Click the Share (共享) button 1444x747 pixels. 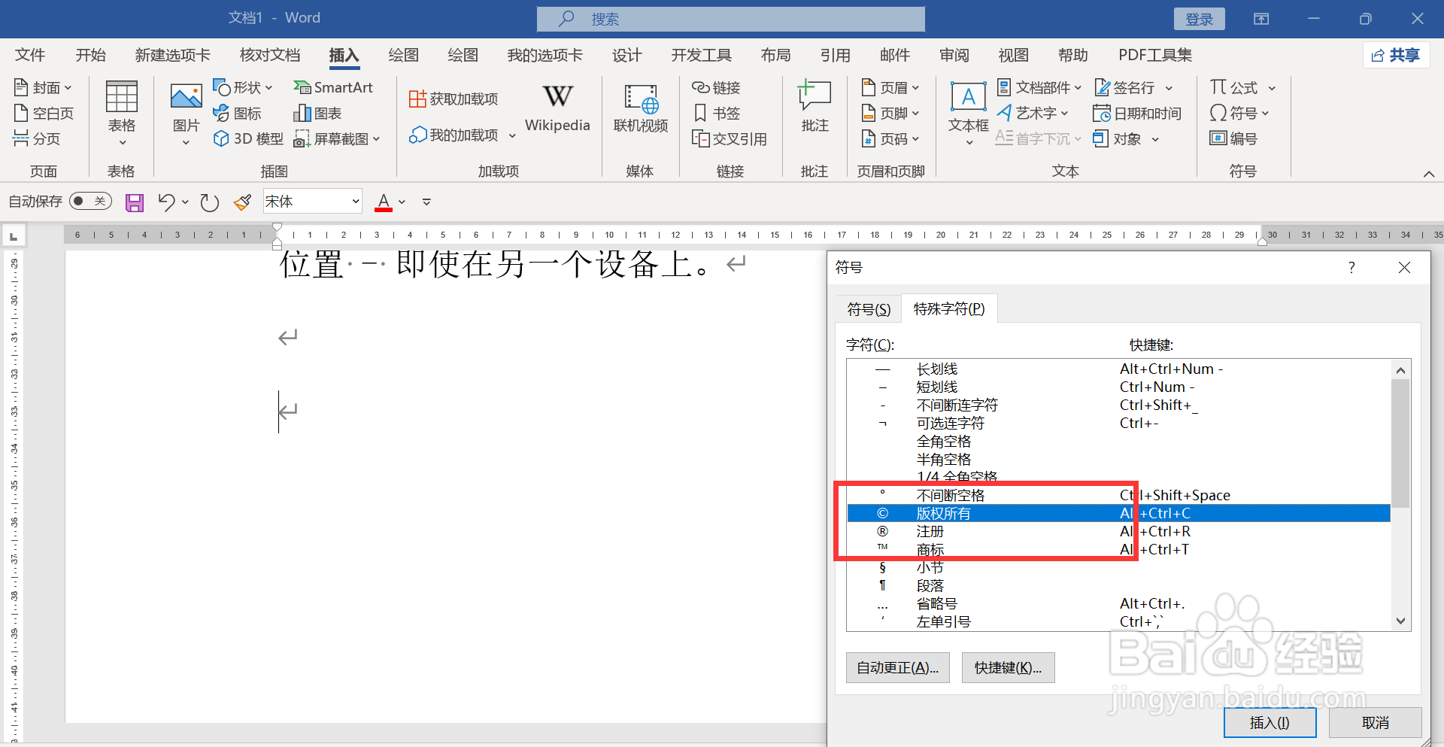1397,55
